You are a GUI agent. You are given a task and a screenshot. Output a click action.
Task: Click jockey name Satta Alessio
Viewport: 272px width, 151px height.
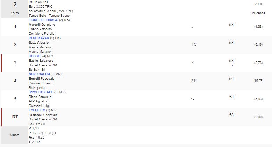click(39, 43)
